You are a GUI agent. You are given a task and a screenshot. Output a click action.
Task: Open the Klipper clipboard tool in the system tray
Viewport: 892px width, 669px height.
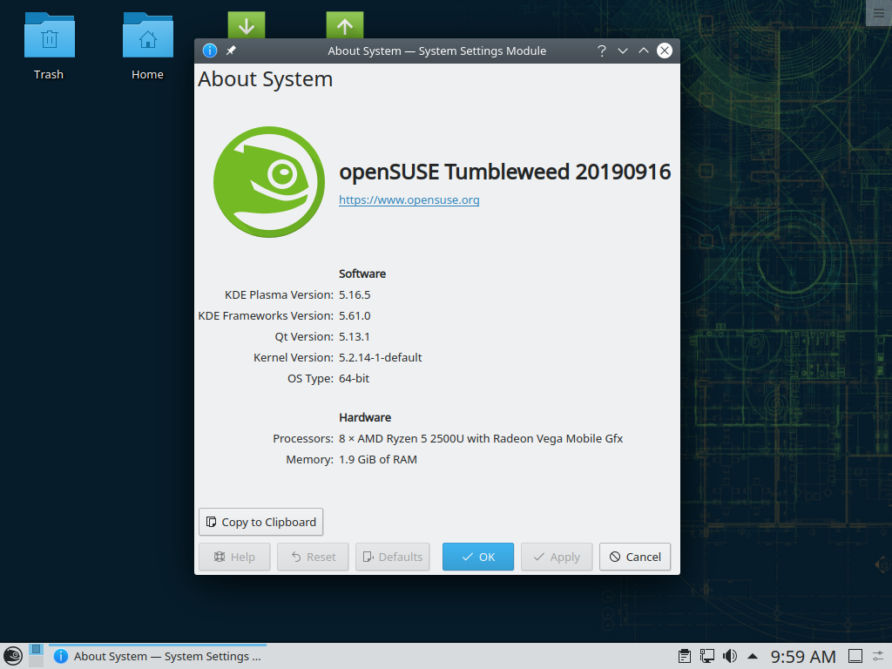685,655
